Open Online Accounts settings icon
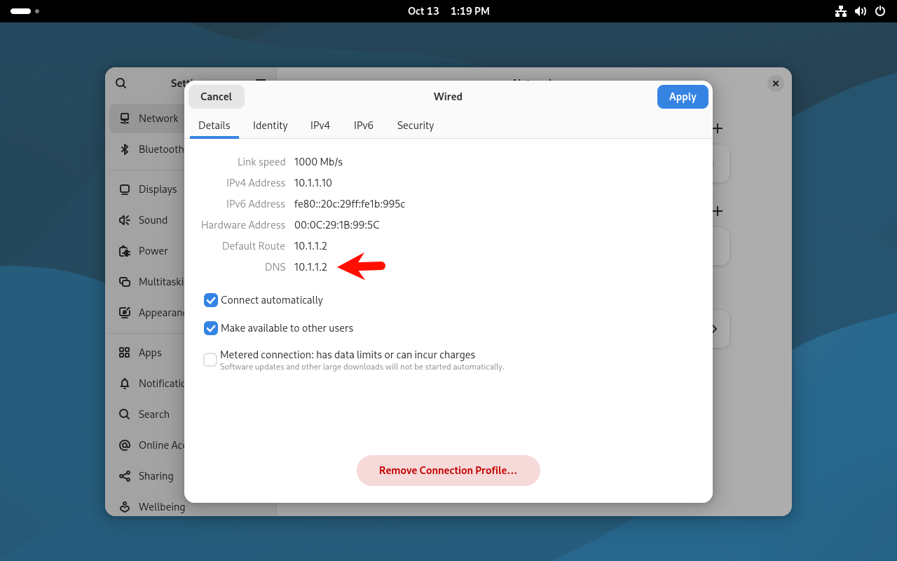The width and height of the screenshot is (897, 561). tap(125, 445)
